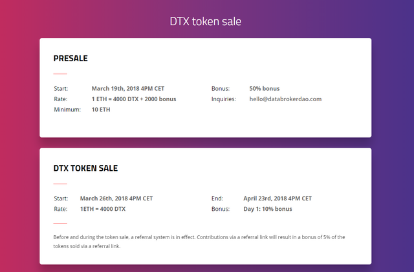Select the DTX TOKEN SALE card heading
Image resolution: width=414 pixels, height=272 pixels.
(x=85, y=168)
